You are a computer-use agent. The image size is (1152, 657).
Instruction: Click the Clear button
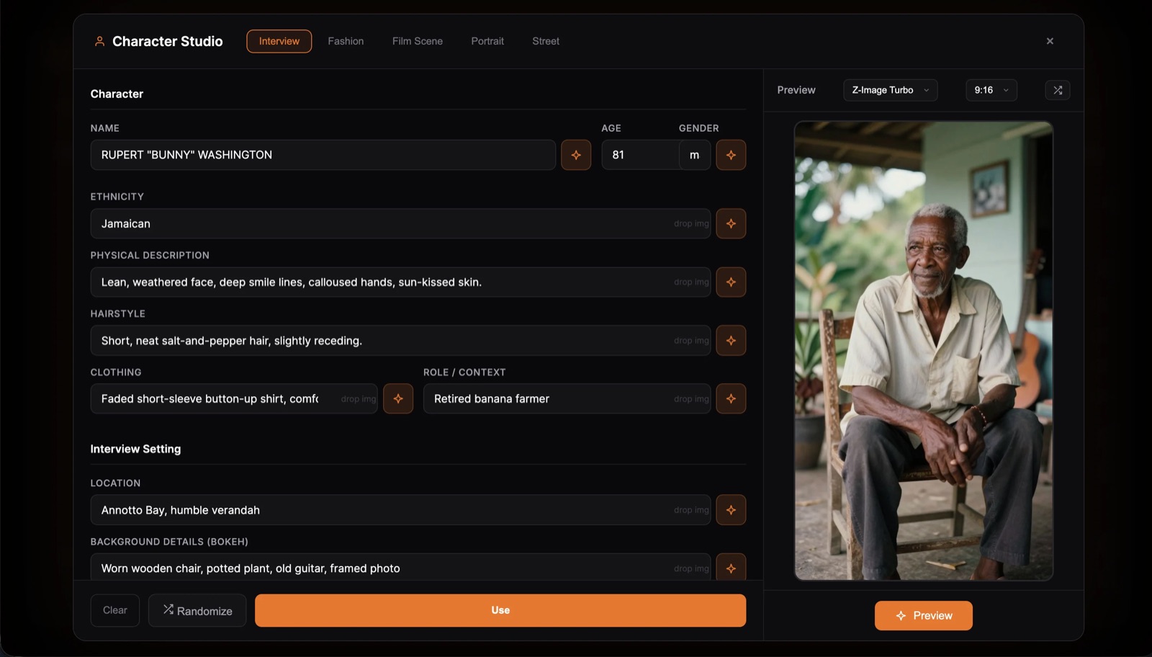pyautogui.click(x=115, y=610)
